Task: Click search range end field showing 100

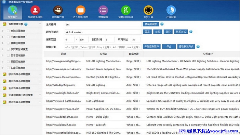Action: pos(84,39)
